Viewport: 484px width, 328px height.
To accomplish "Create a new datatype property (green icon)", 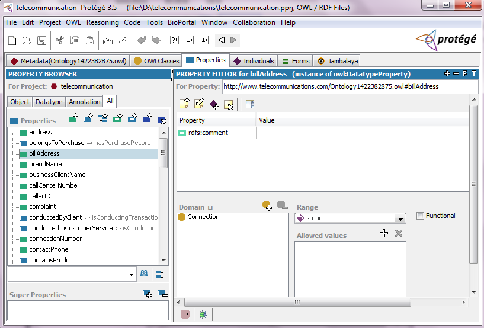I will point(73,118).
